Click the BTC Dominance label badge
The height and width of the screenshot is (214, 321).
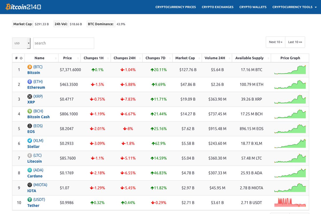[101, 24]
